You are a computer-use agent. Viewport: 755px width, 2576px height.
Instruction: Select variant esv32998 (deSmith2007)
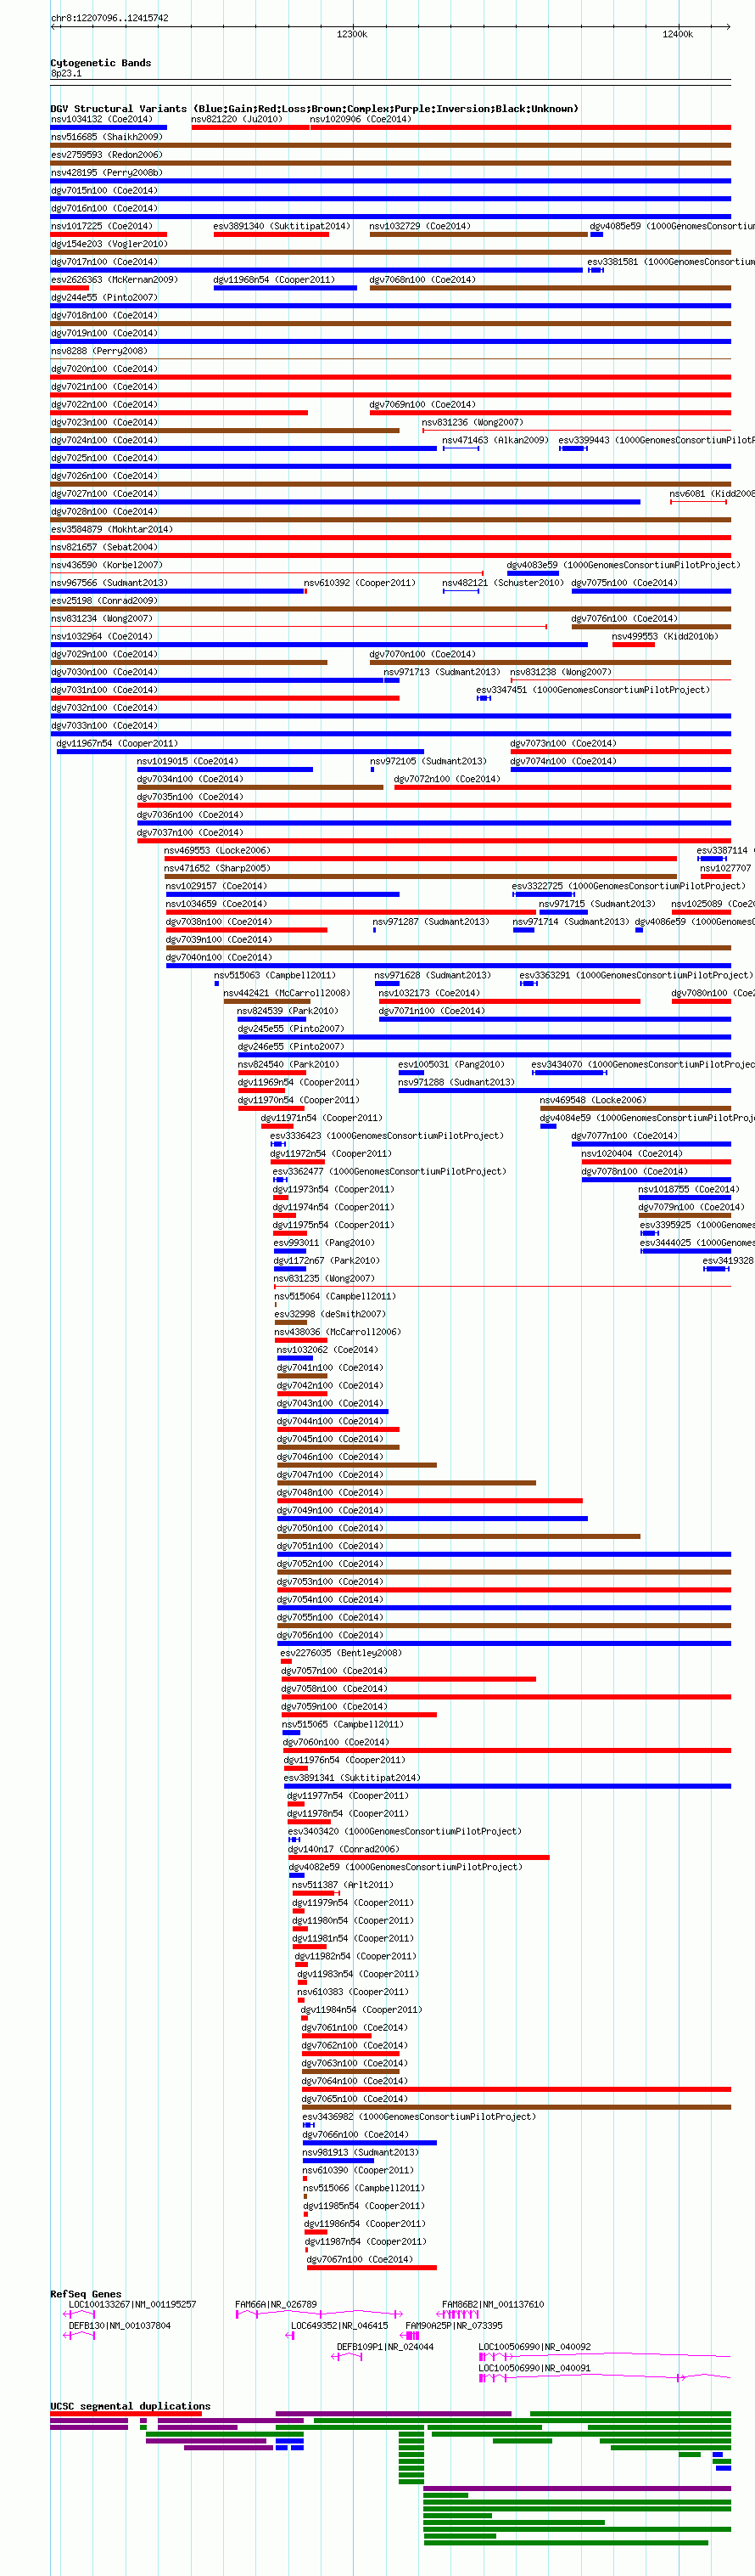(x=329, y=1314)
